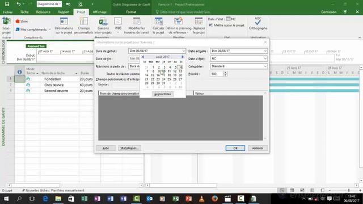
Task: Switch to the Ressource ribbon tab
Action: click(43, 12)
